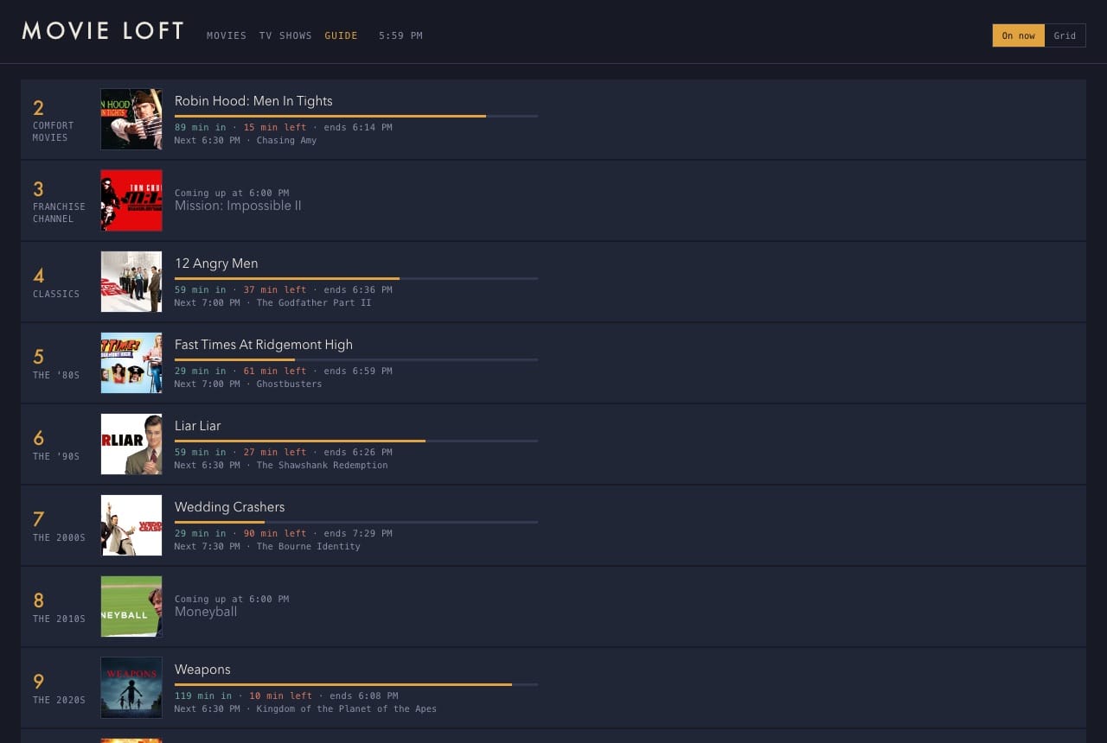The height and width of the screenshot is (743, 1107).
Task: Click the Liar Liar progress bar
Action: (356, 441)
